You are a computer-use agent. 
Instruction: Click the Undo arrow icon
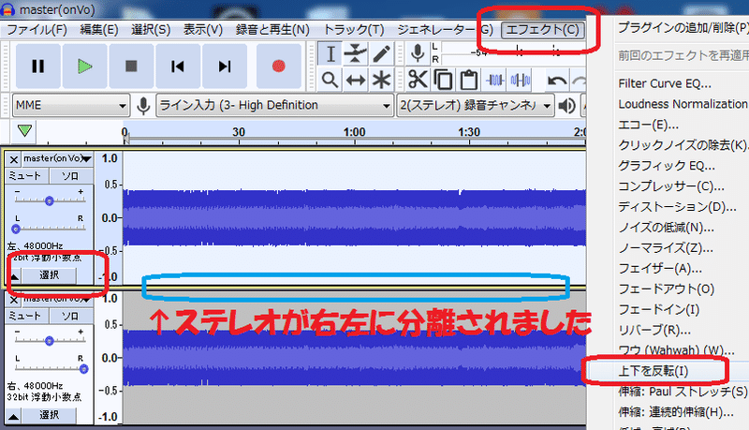(x=557, y=81)
